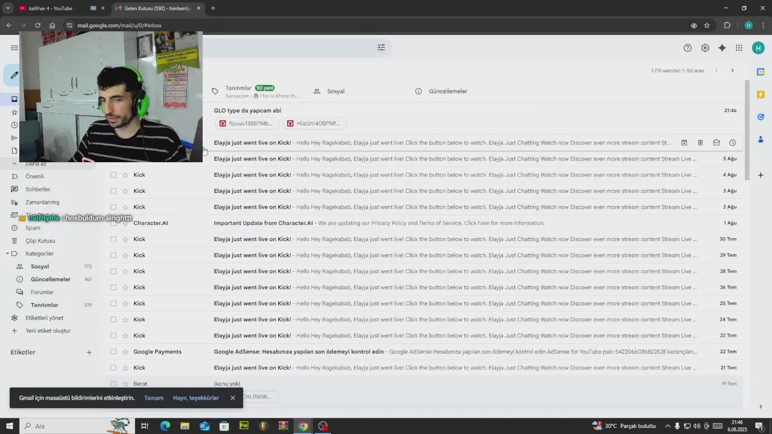Switch to Sosyal inbox tab
The image size is (772, 434).
(x=335, y=91)
